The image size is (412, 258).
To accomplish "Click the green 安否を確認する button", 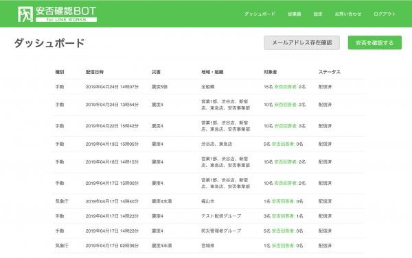I will (375, 42).
